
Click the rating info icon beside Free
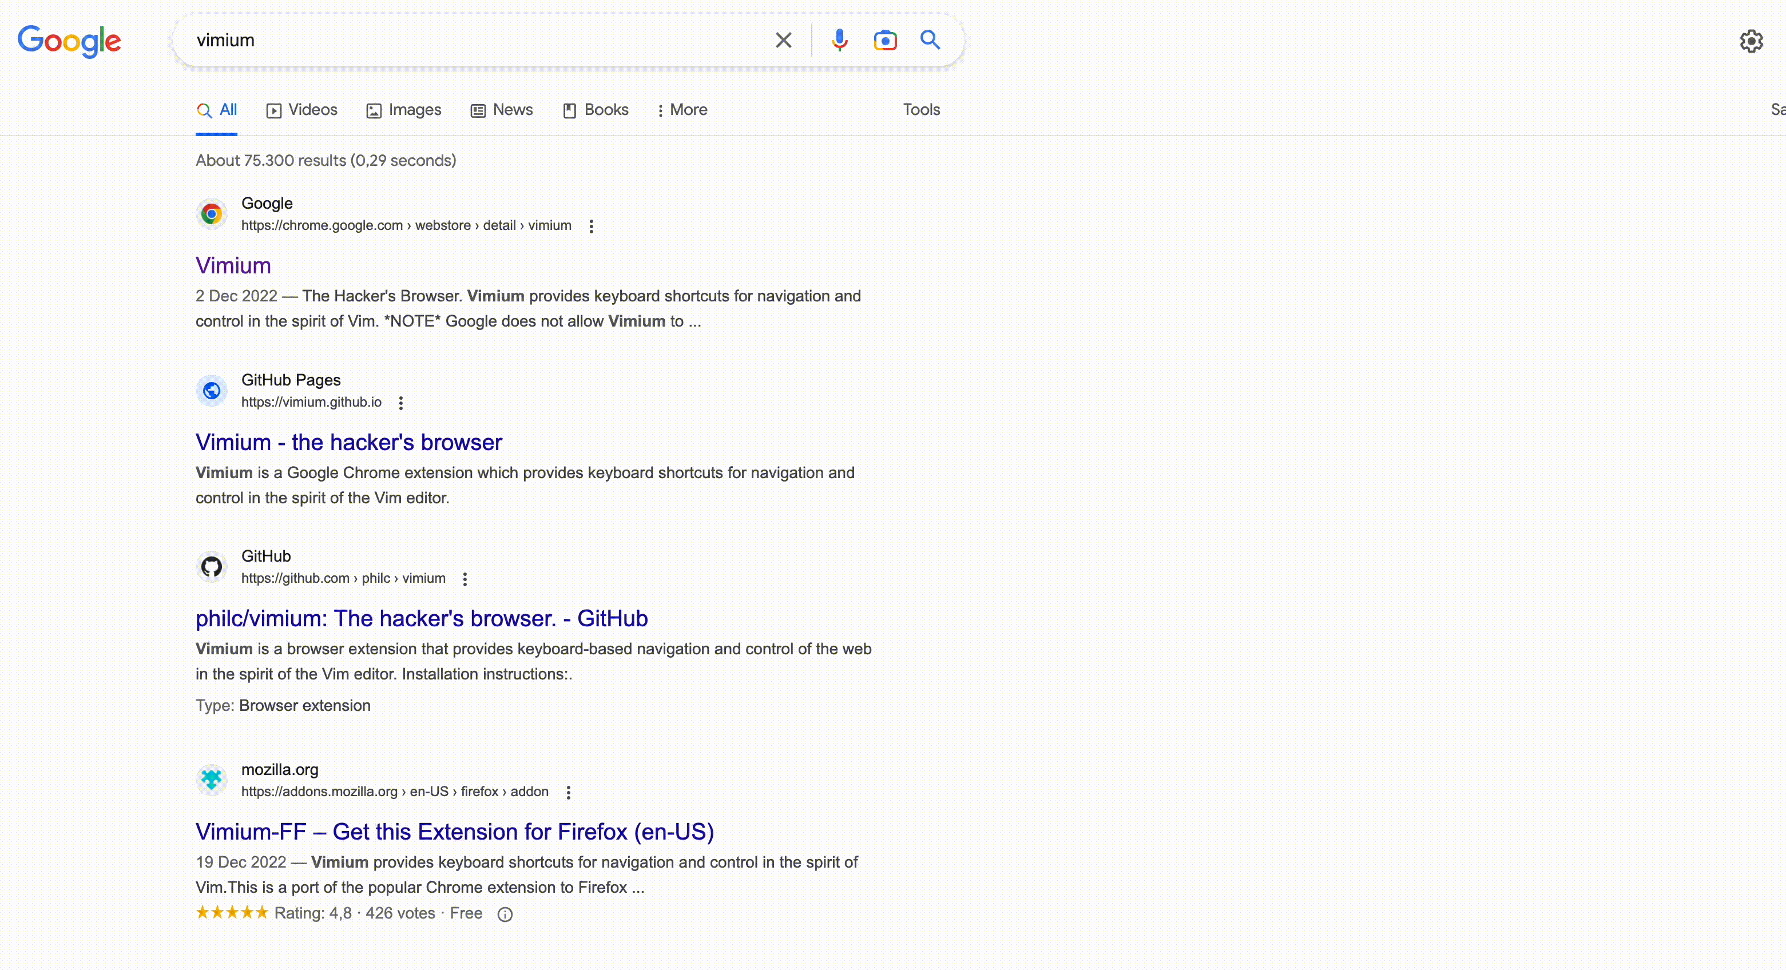point(505,915)
